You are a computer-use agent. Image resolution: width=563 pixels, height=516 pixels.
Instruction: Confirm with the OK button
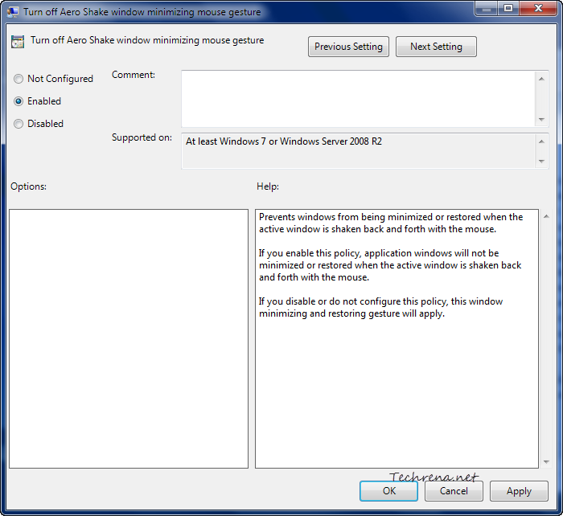tap(388, 491)
